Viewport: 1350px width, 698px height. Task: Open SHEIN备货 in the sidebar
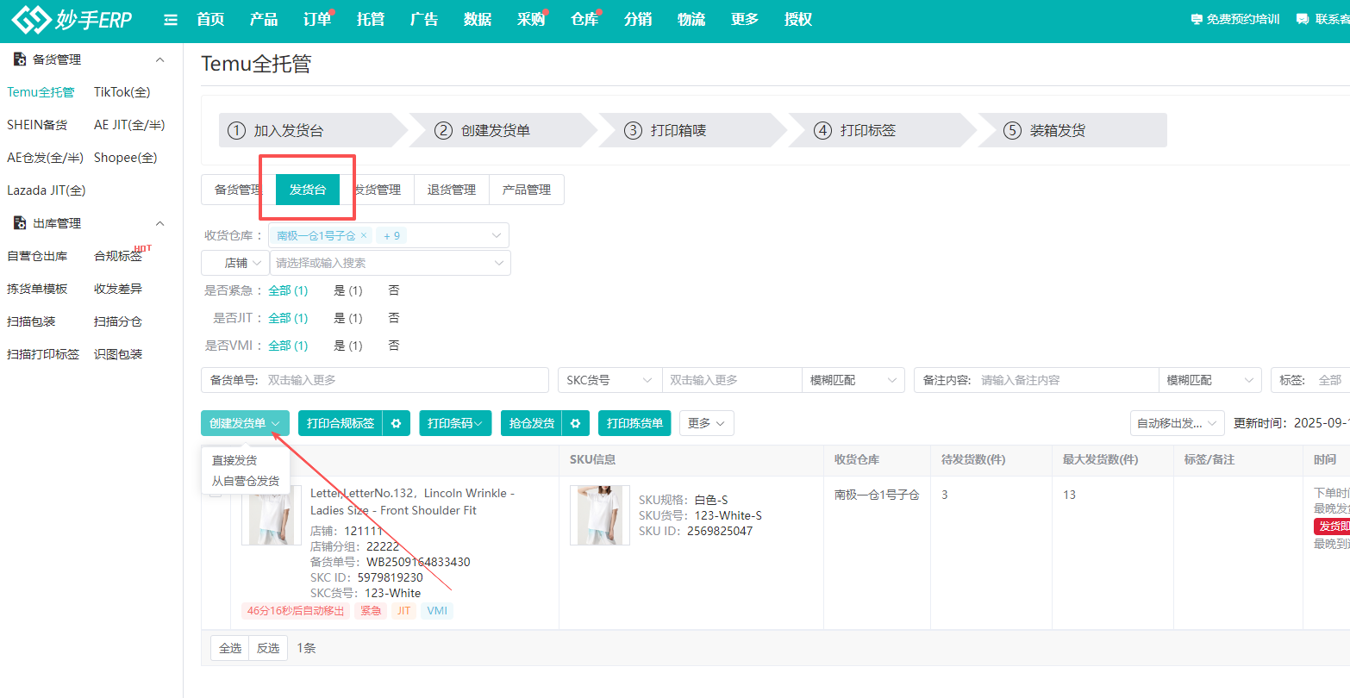37,125
